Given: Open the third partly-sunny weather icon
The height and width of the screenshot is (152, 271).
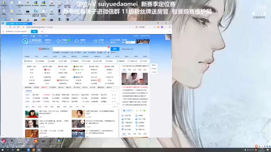Looking at the screenshot, I should [95, 41].
